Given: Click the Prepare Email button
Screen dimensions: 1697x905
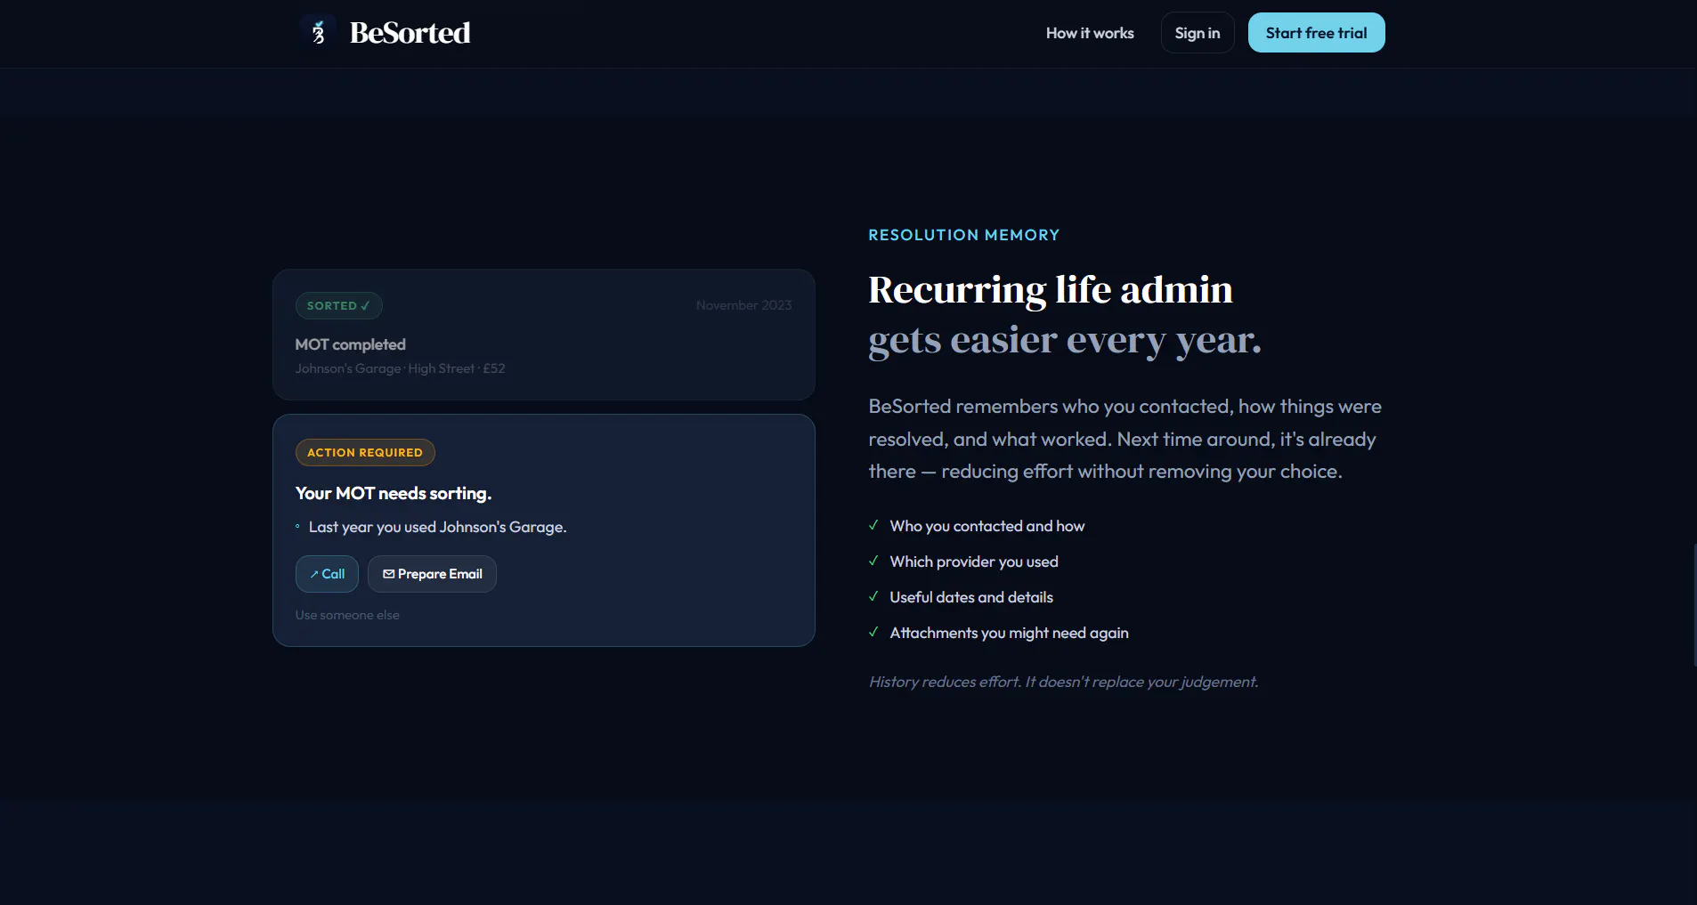Looking at the screenshot, I should (432, 574).
